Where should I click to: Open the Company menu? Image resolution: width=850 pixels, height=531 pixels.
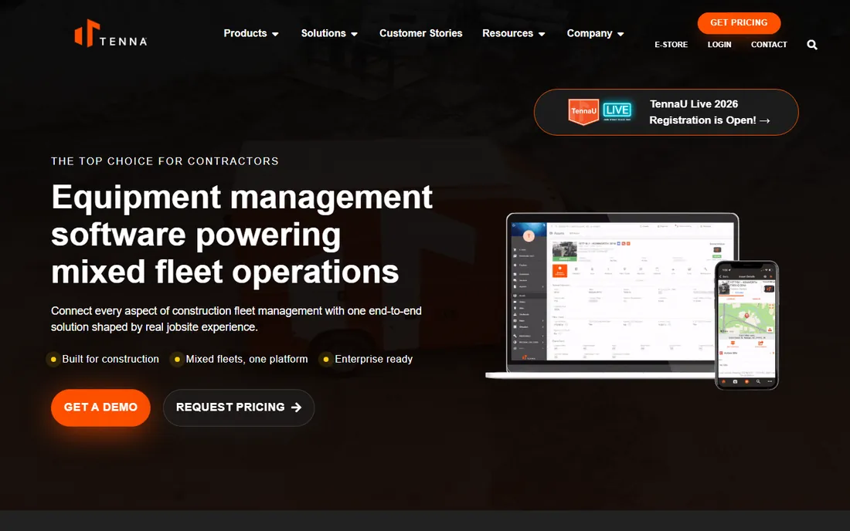click(590, 33)
